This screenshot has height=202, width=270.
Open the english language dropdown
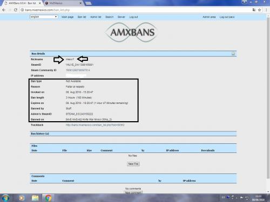(x=44, y=17)
